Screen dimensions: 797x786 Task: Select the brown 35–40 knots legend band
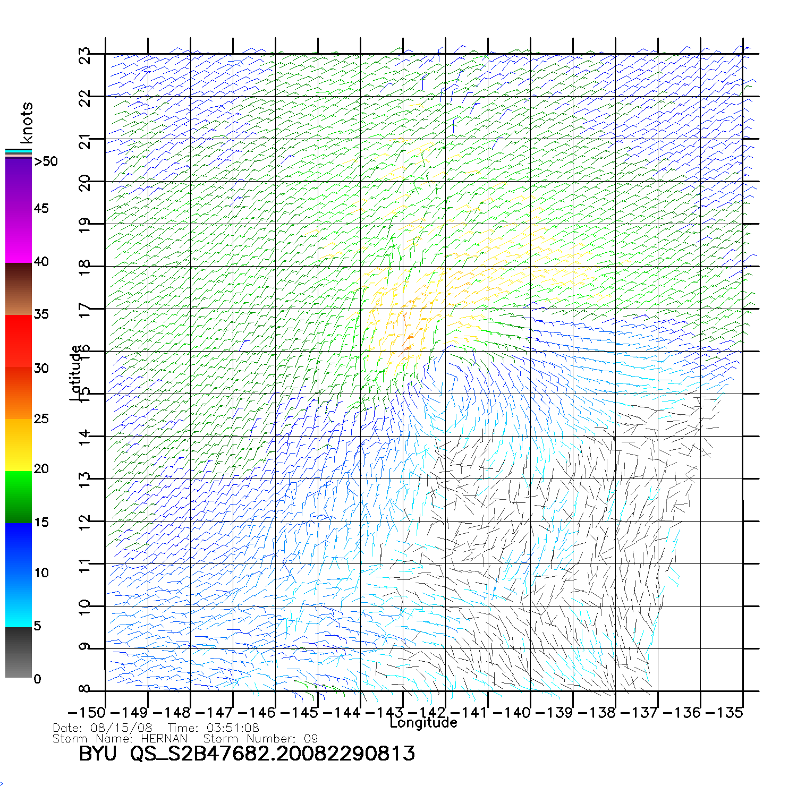[x=18, y=289]
